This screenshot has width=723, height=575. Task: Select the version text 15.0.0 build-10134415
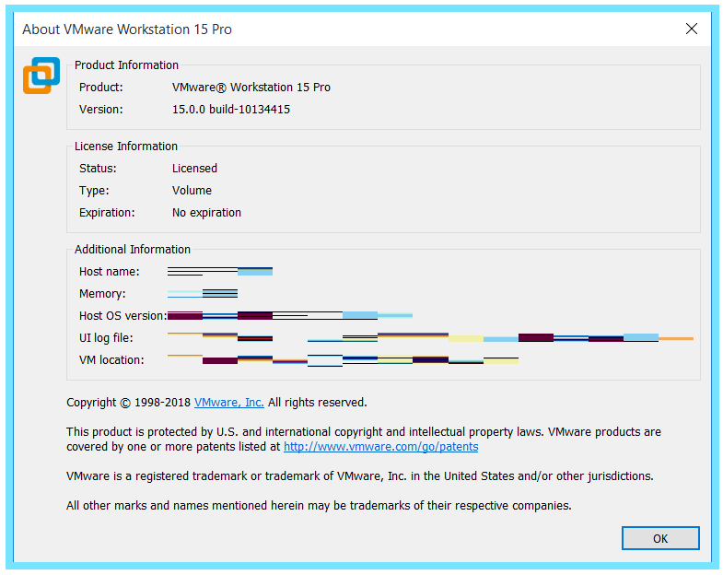[231, 110]
